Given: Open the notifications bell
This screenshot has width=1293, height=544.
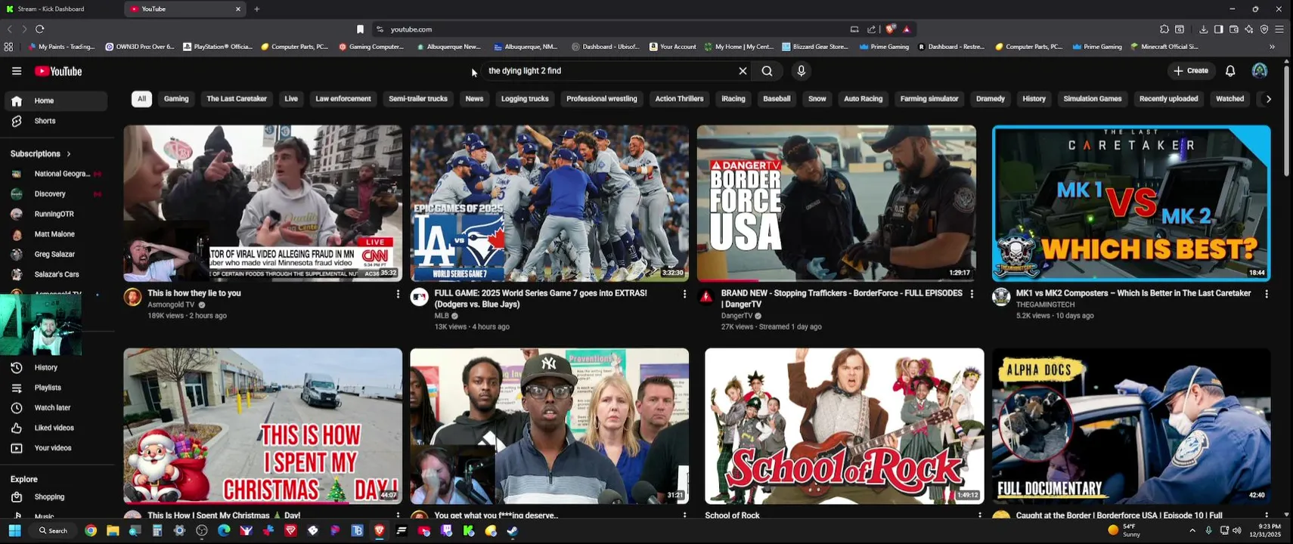Looking at the screenshot, I should pos(1230,71).
